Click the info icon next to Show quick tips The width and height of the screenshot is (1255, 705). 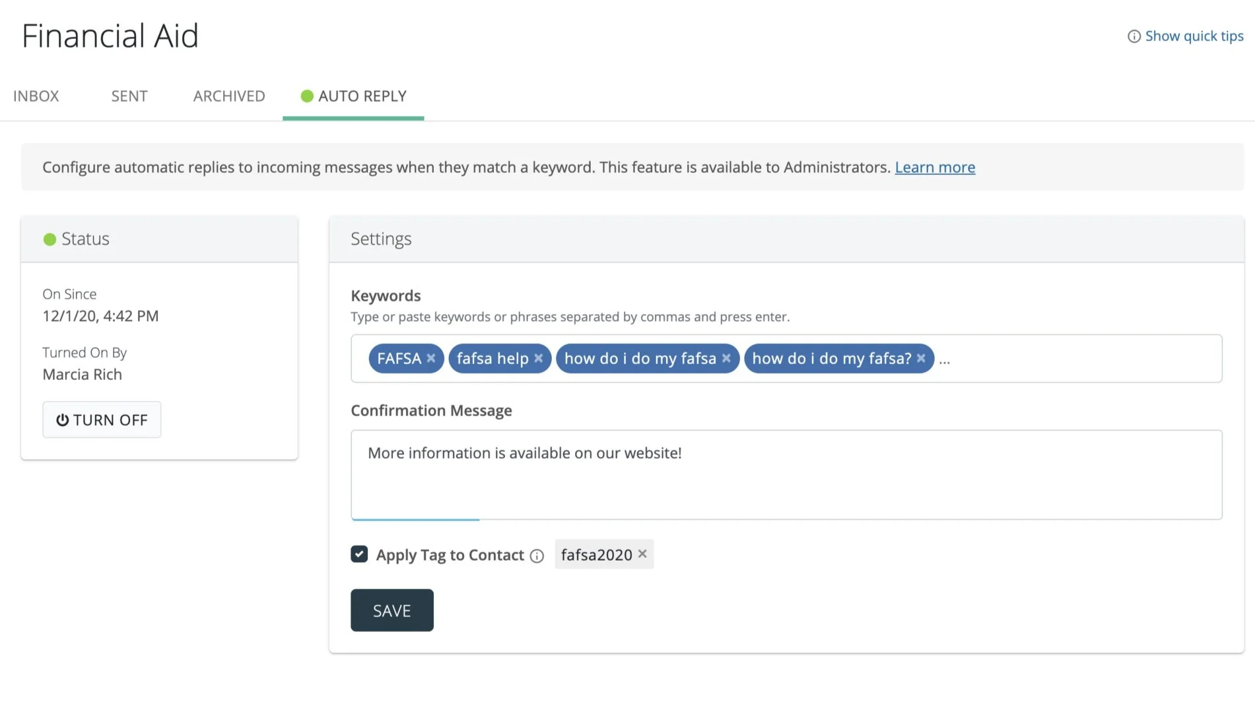click(x=1134, y=36)
